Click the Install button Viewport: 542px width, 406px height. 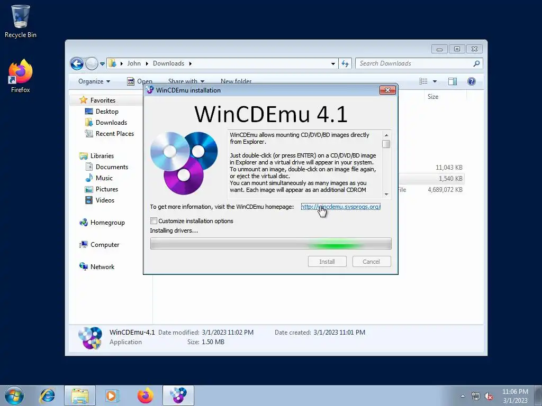coord(327,262)
